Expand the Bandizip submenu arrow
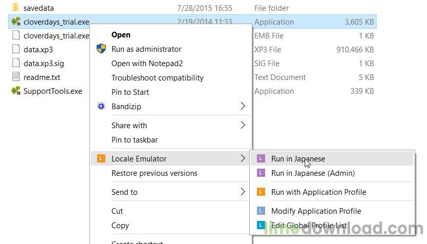 click(243, 107)
